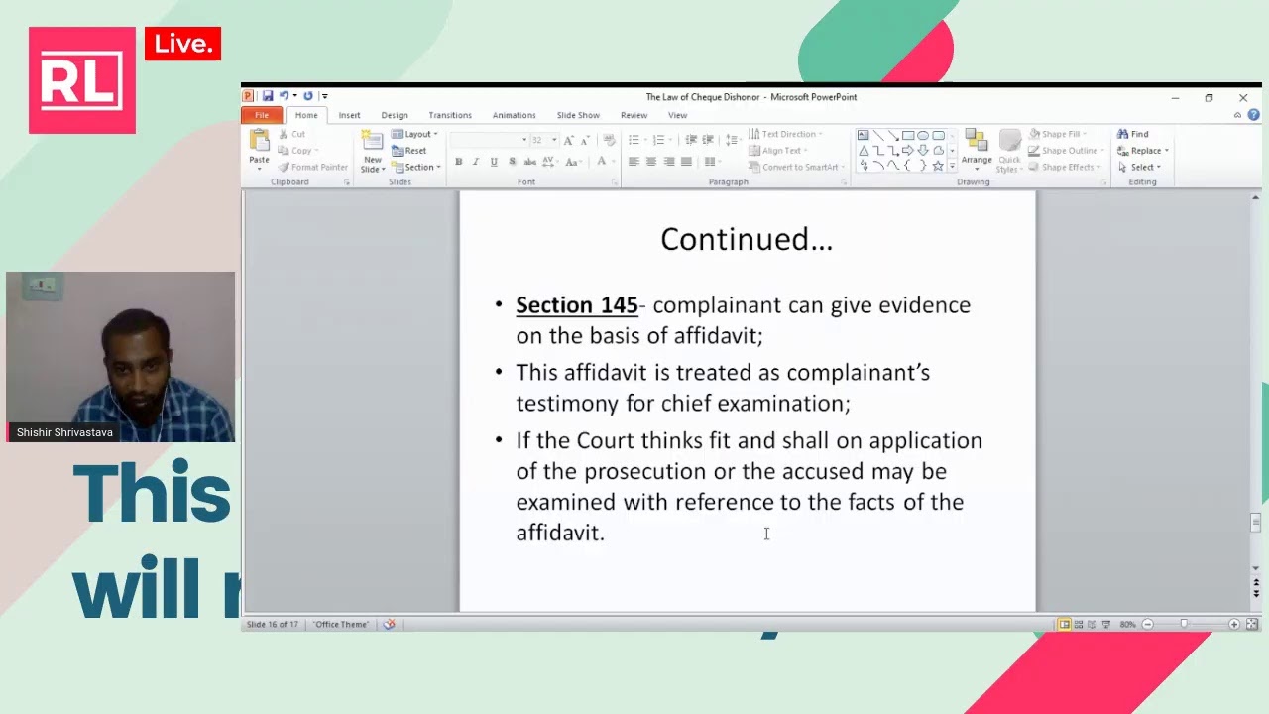Click the Paste clipboard icon
Image resolution: width=1269 pixels, height=714 pixels.
pyautogui.click(x=259, y=141)
